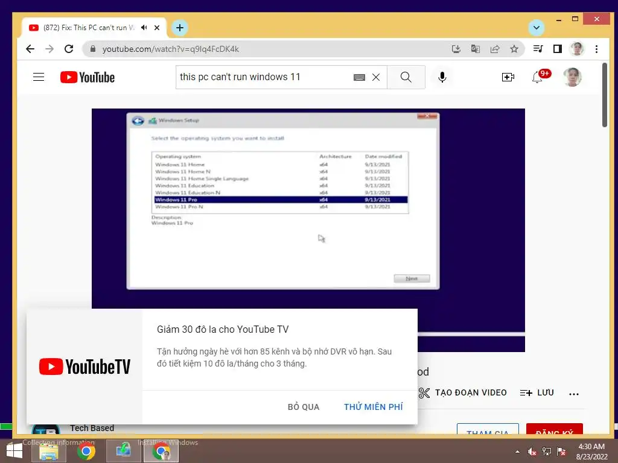Click the browser page vertical scrollbar

[x=605, y=95]
